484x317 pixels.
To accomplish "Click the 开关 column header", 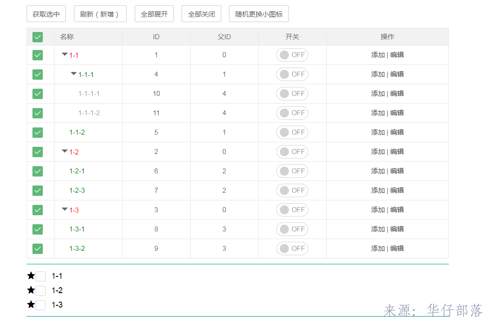I will tap(292, 36).
